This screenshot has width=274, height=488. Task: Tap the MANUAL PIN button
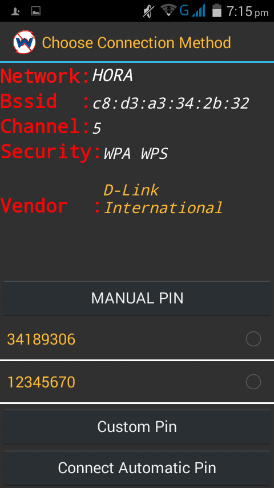(137, 298)
